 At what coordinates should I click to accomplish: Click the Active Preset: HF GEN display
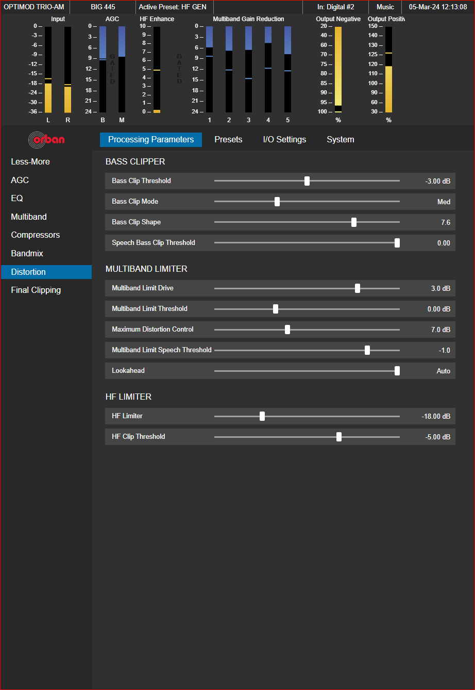tap(174, 7)
